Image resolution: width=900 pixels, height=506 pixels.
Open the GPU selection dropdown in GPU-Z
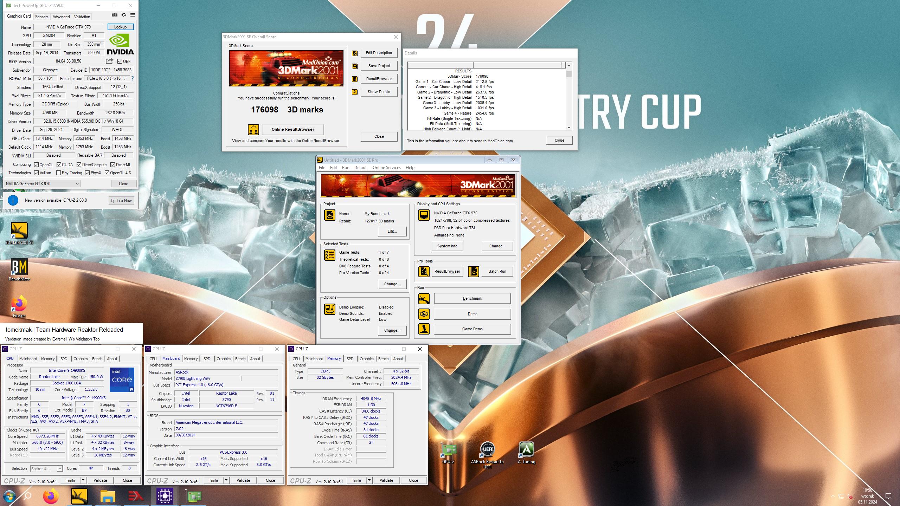tap(42, 184)
